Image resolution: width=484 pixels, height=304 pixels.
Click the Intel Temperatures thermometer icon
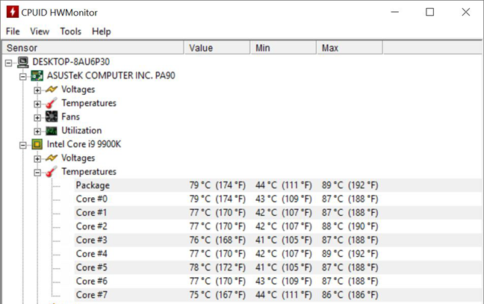pyautogui.click(x=52, y=172)
